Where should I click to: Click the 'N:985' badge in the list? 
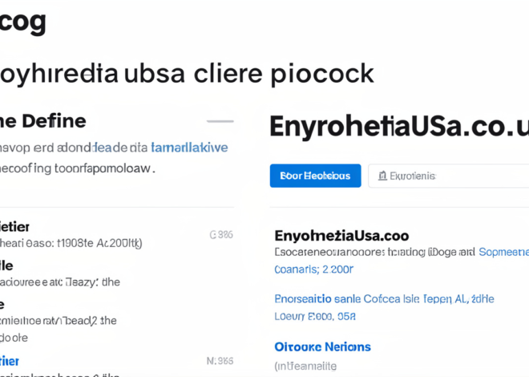tap(220, 361)
